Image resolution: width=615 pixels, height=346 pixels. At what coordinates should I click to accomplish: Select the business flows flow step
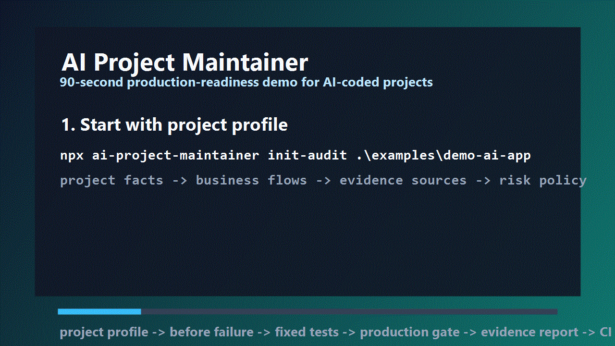click(x=251, y=180)
